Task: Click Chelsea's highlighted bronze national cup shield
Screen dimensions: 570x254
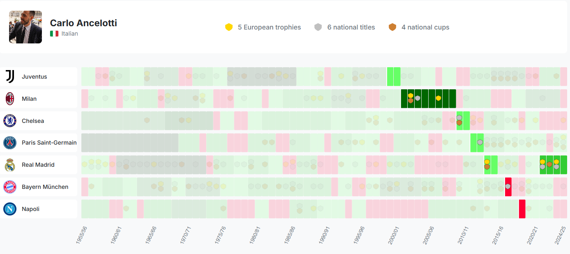Action: tap(459, 123)
